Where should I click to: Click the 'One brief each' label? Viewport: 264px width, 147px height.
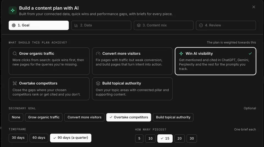click(x=245, y=129)
